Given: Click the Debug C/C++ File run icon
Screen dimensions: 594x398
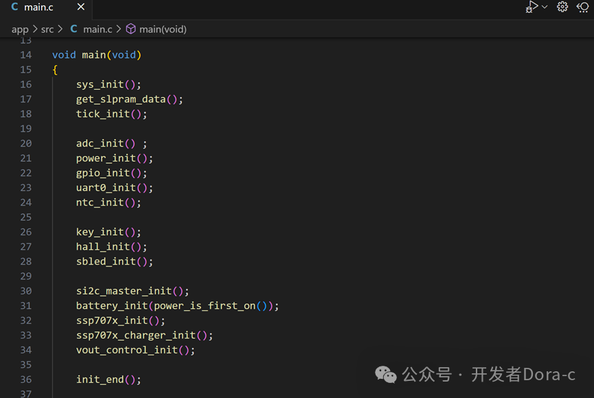Looking at the screenshot, I should click(532, 7).
